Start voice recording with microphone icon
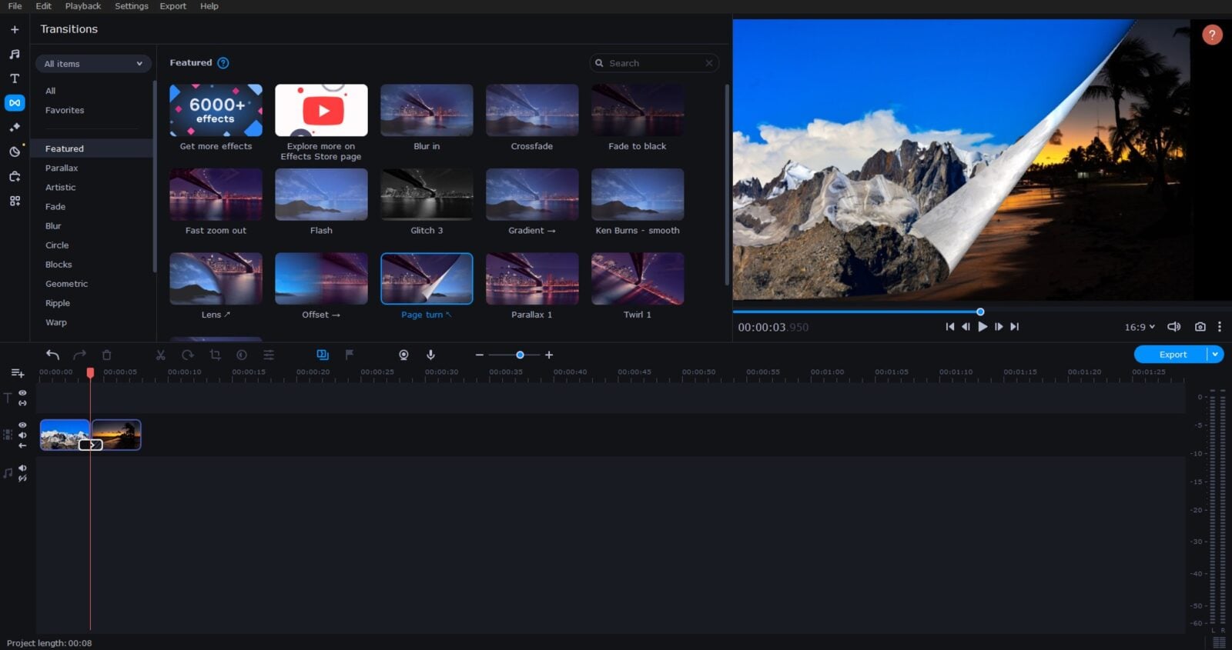The height and width of the screenshot is (650, 1232). [430, 355]
